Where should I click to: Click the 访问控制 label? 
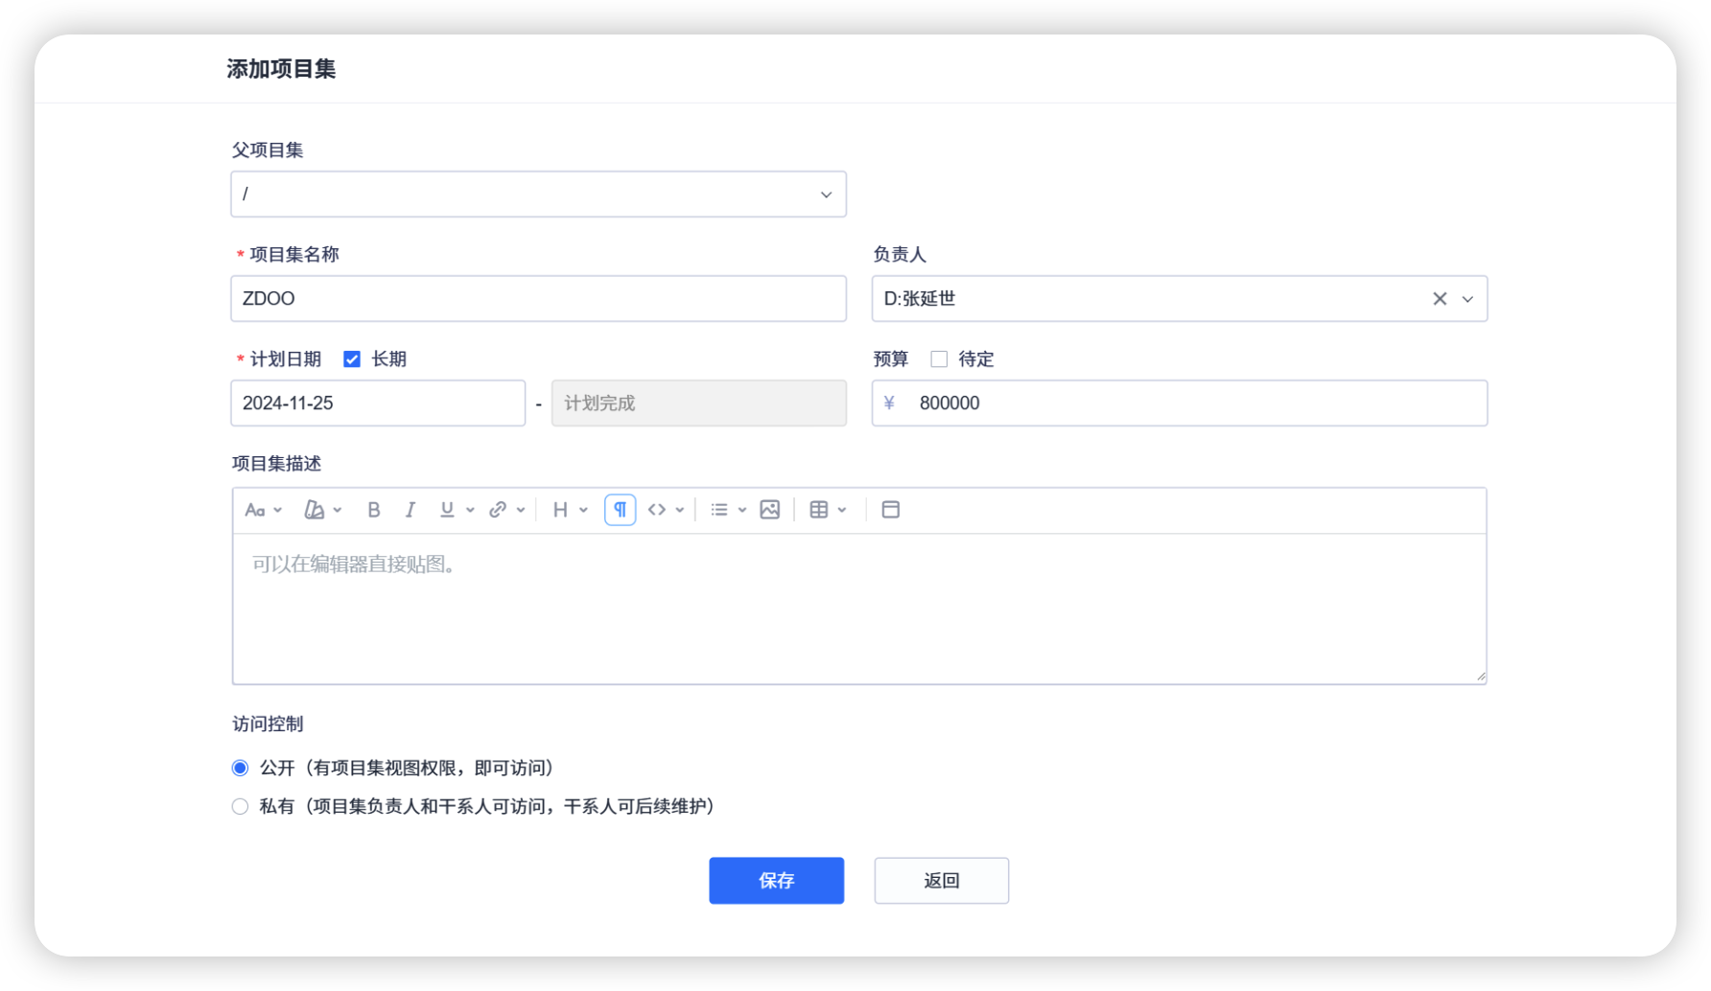pyautogui.click(x=268, y=725)
